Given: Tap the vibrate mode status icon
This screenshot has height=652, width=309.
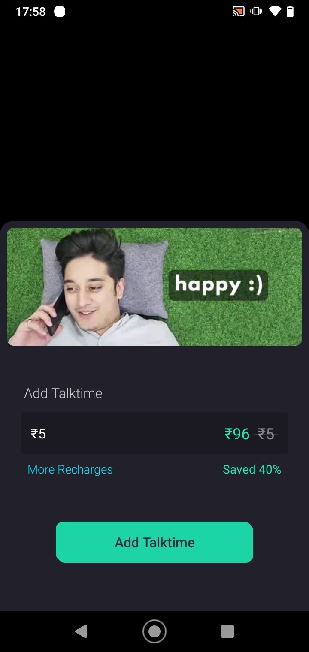Looking at the screenshot, I should pos(256,12).
